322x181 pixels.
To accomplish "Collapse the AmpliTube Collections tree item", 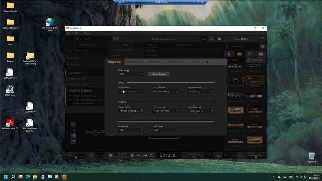I will 67,90.
